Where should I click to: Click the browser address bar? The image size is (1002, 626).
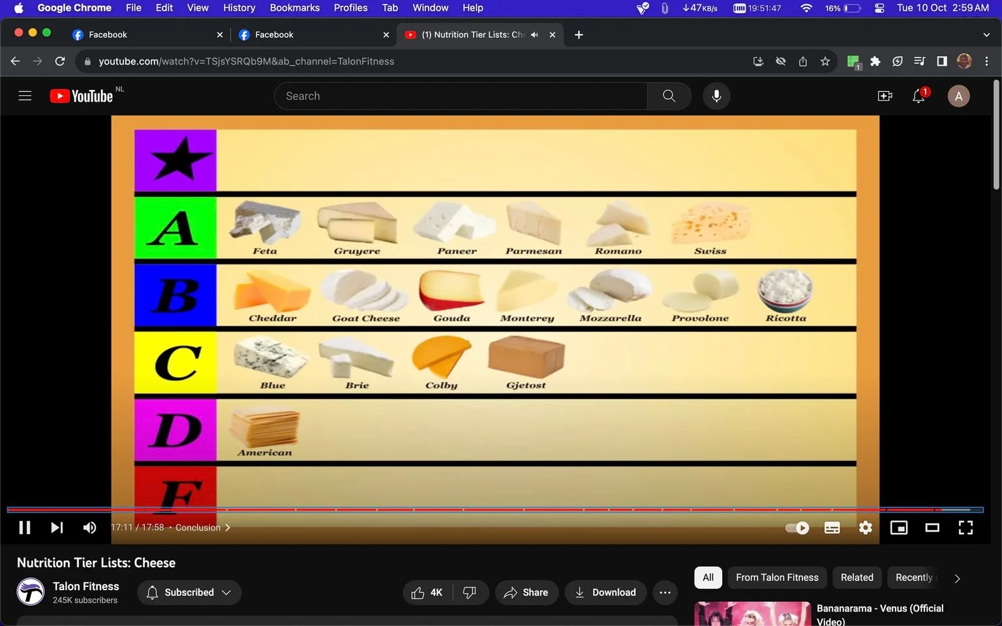click(x=417, y=61)
